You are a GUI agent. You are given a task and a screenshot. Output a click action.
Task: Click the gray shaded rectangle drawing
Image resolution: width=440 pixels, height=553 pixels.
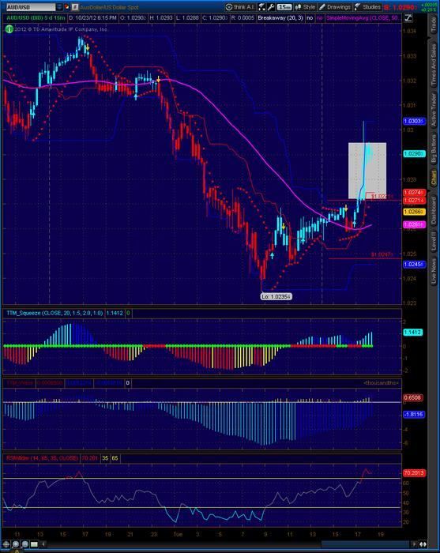pyautogui.click(x=367, y=171)
